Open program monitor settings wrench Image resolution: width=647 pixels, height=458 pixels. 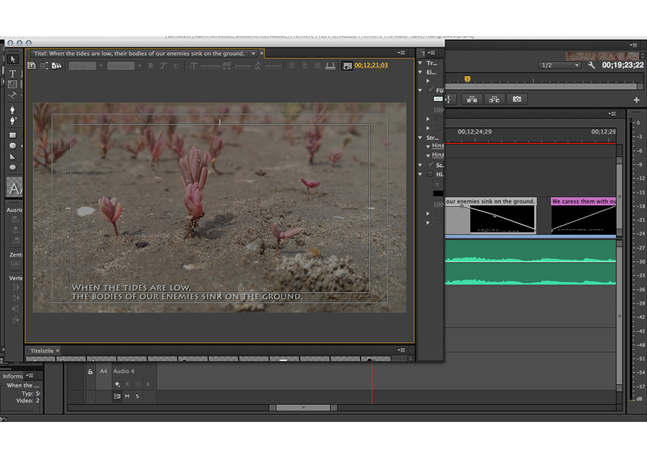pyautogui.click(x=592, y=65)
